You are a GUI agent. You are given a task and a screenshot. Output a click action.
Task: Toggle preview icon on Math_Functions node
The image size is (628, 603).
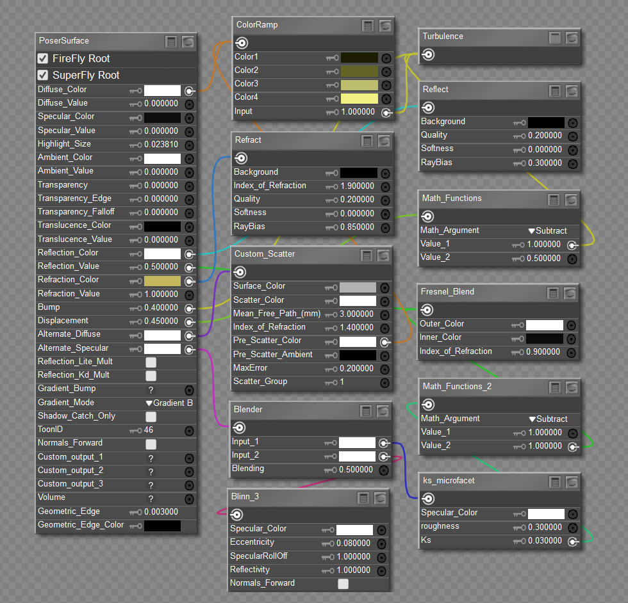click(571, 200)
